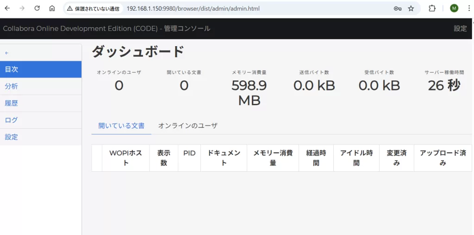Open the browser extensions puzzle icon
474x235 pixels.
432,8
